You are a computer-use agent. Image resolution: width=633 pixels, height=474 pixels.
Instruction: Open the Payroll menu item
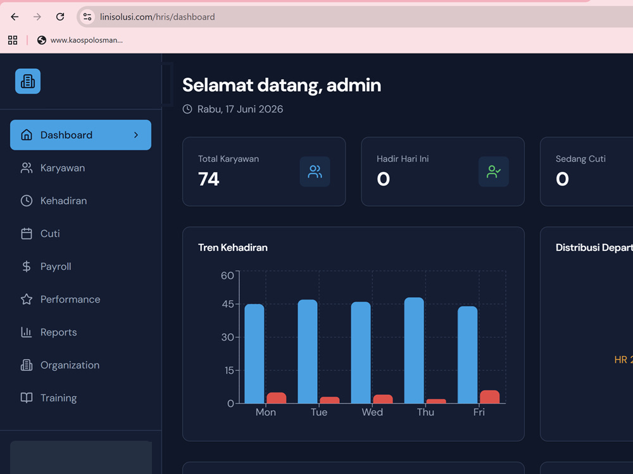tap(81, 267)
